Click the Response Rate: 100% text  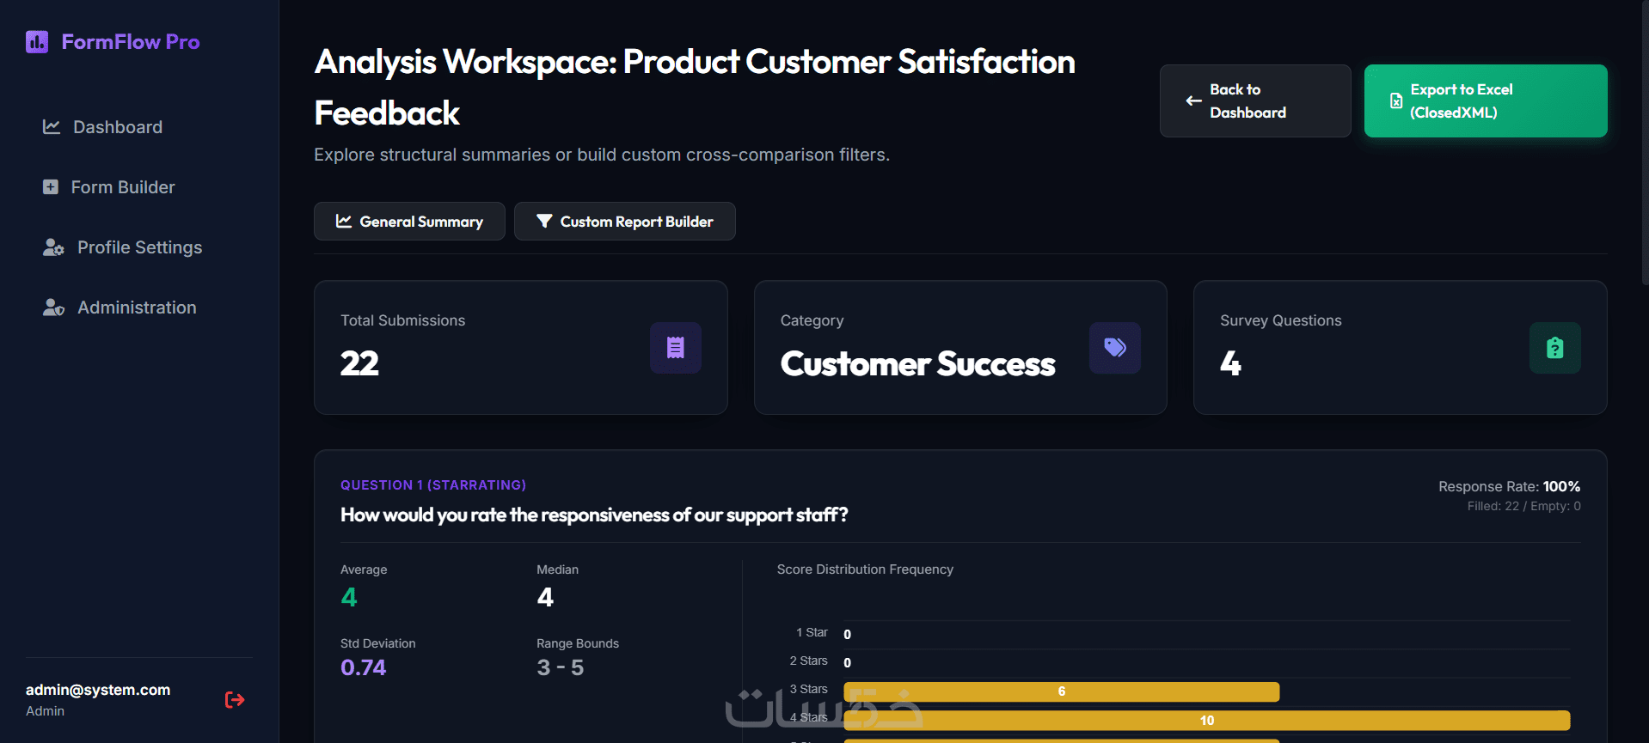(1510, 487)
